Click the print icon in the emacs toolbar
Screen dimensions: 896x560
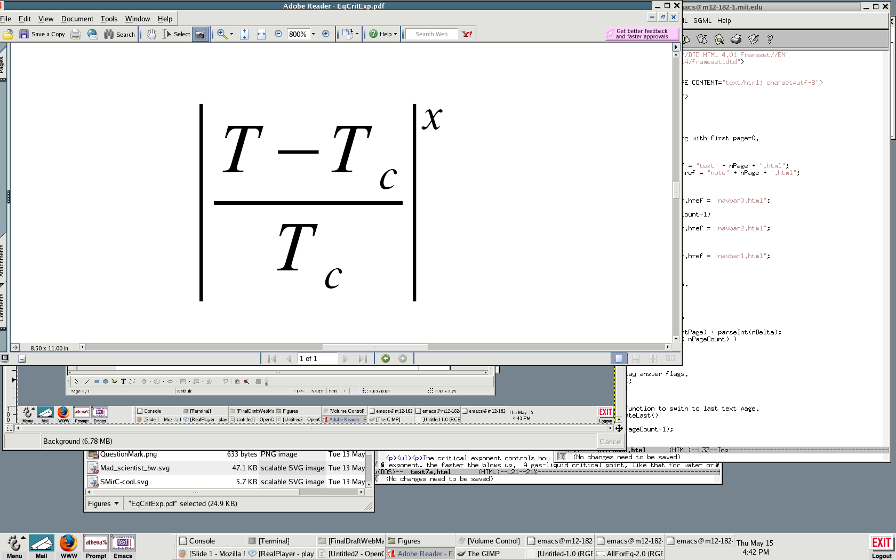(x=736, y=39)
